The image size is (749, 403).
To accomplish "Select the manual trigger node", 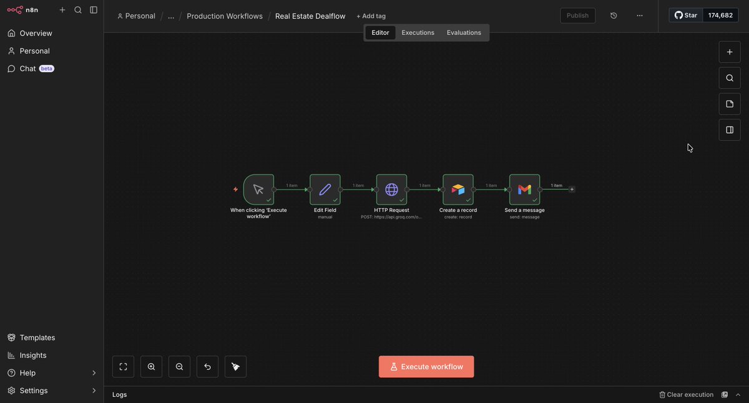I will tap(258, 189).
